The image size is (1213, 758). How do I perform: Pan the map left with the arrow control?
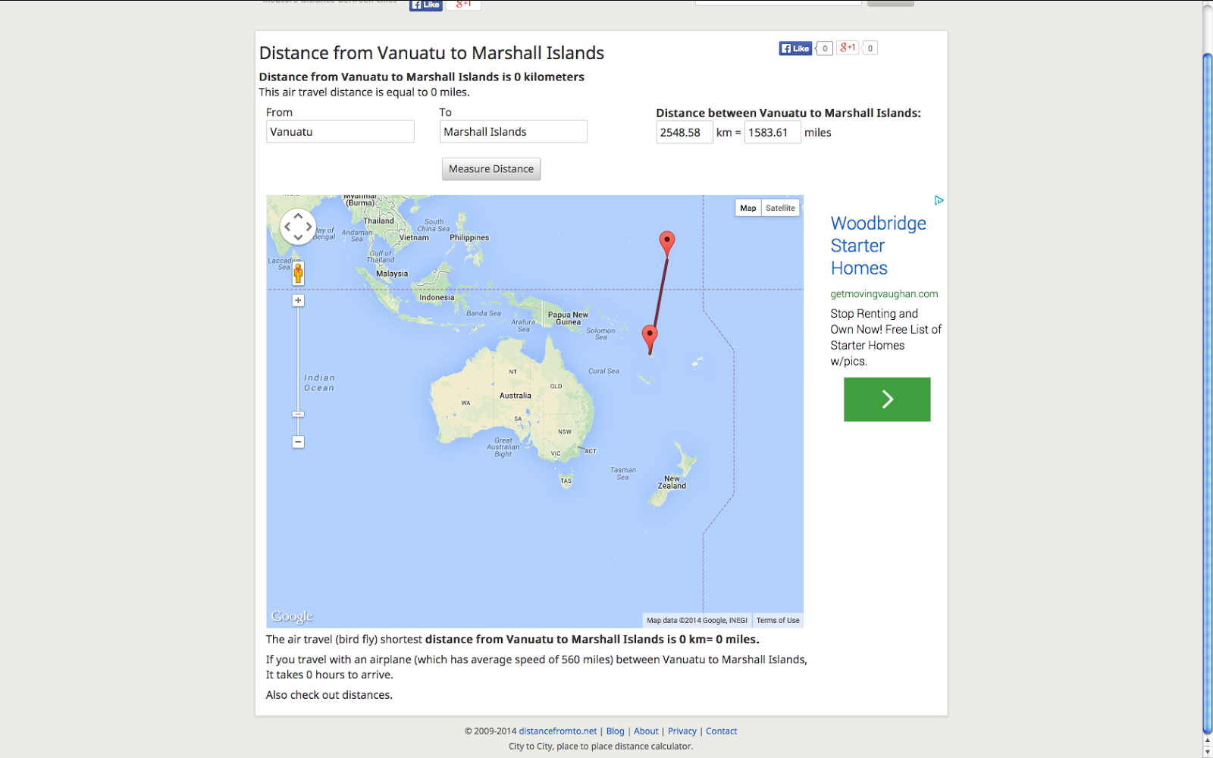287,227
